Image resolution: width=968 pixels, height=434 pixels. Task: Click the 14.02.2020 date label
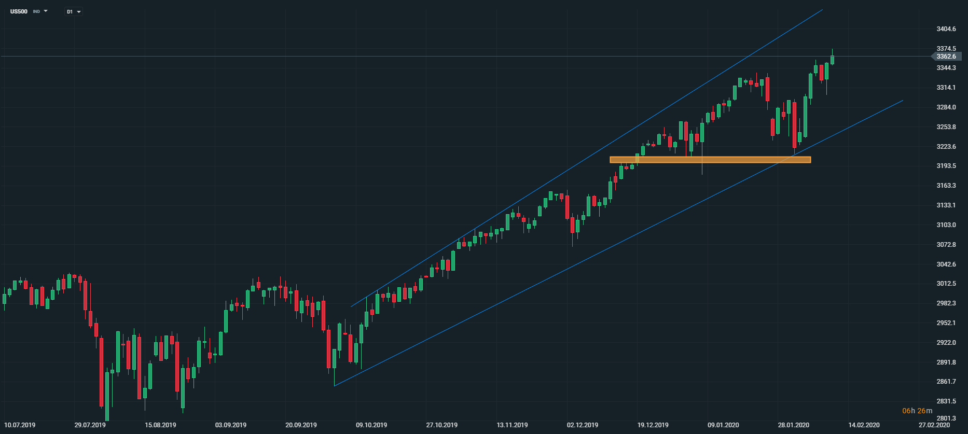864,425
